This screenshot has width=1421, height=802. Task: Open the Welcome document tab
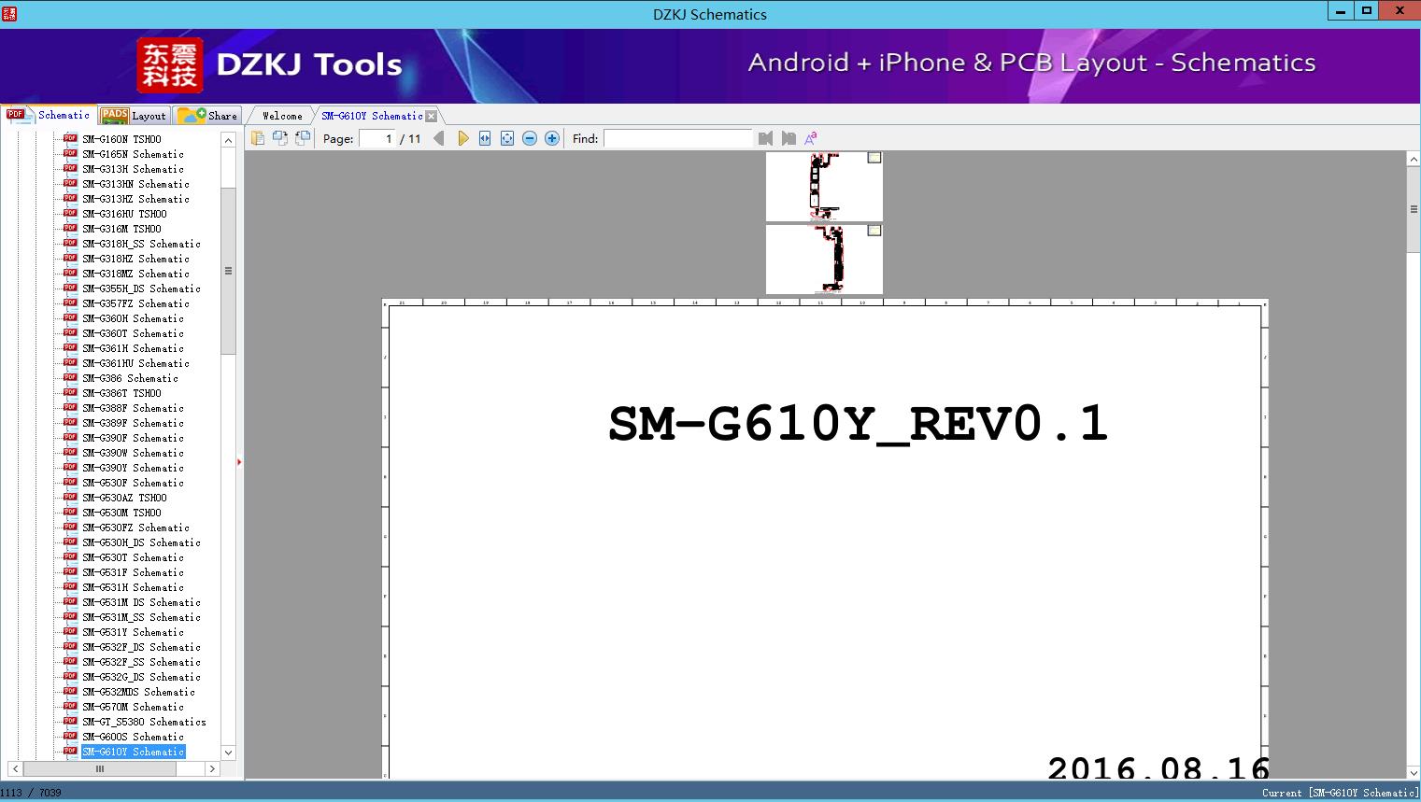pyautogui.click(x=282, y=116)
